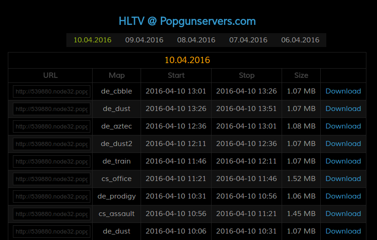Select the URL field in de_dust 13:26 row
The width and height of the screenshot is (377, 240).
[52, 109]
